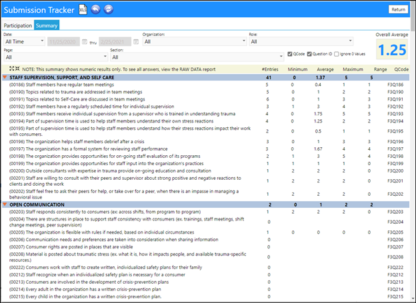Select row (00193) supervisor trained in understanding trauma

coord(205,114)
